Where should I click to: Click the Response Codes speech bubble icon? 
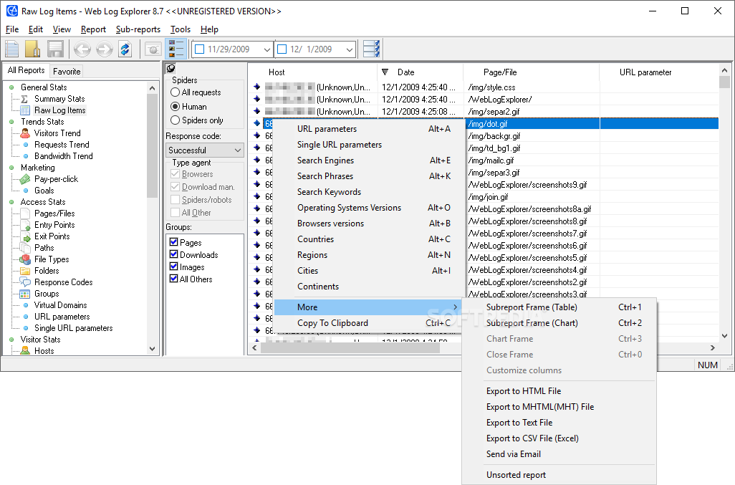pos(25,282)
